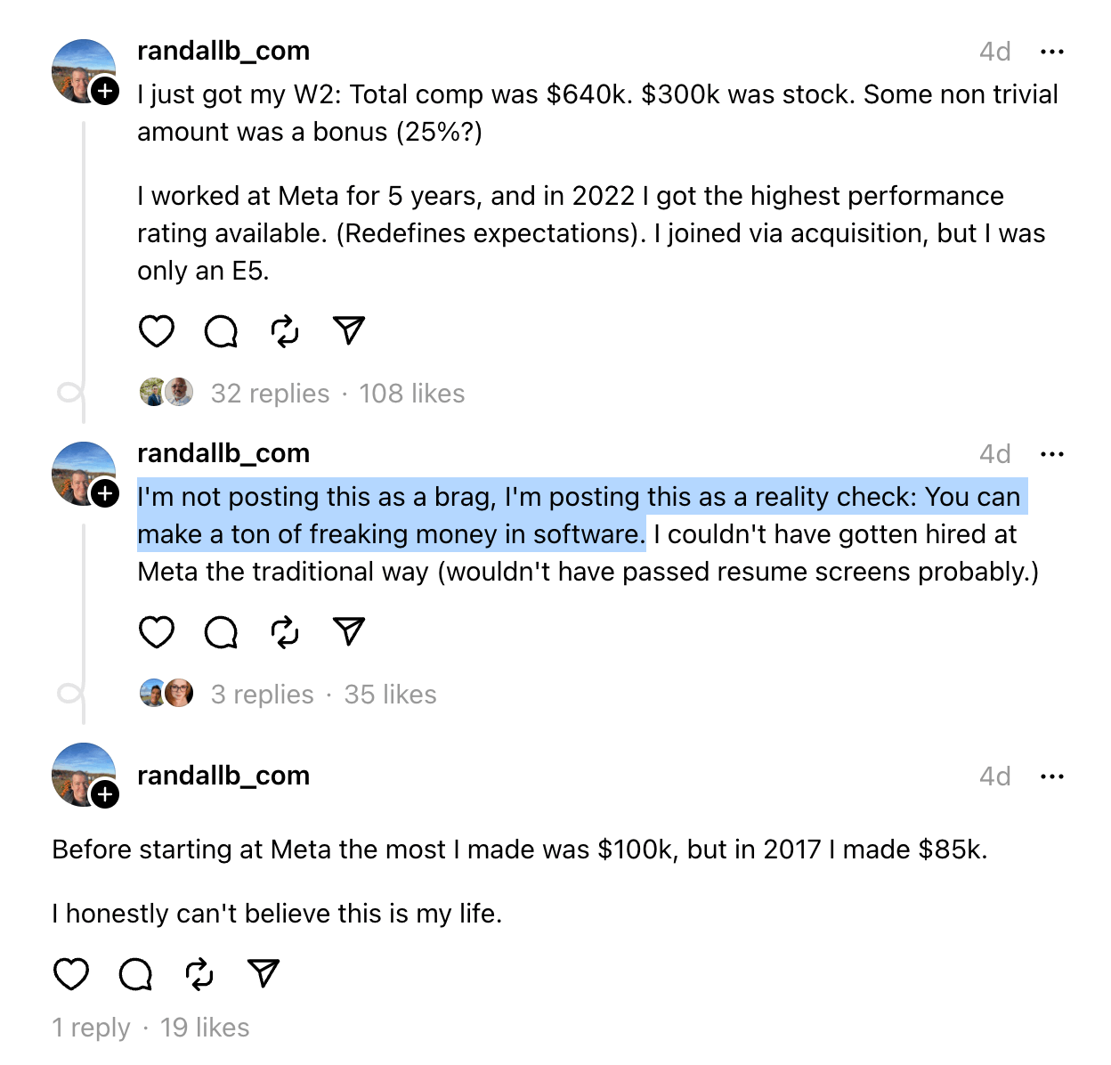
Task: Repost the 'reality check' second post
Action: tap(285, 632)
